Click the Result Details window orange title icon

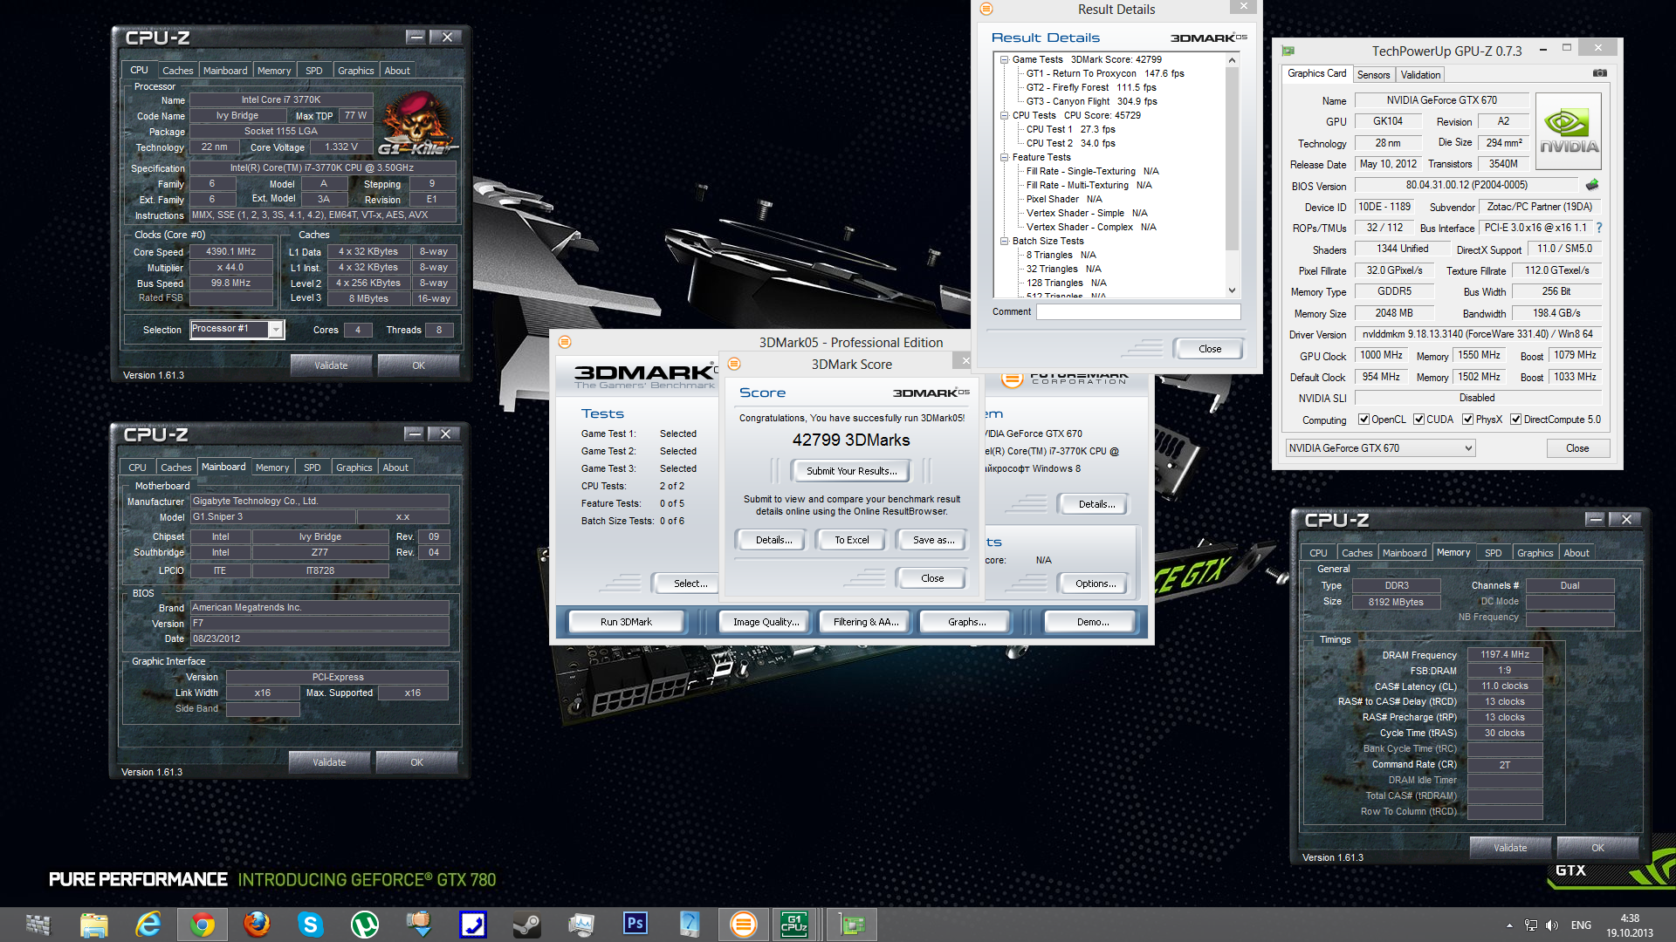click(986, 9)
